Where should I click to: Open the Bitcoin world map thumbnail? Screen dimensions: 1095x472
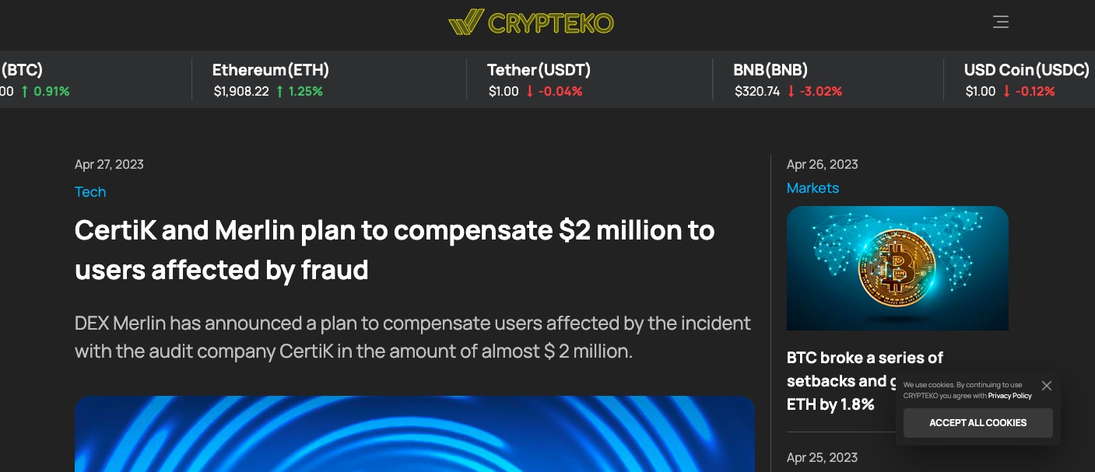(897, 268)
